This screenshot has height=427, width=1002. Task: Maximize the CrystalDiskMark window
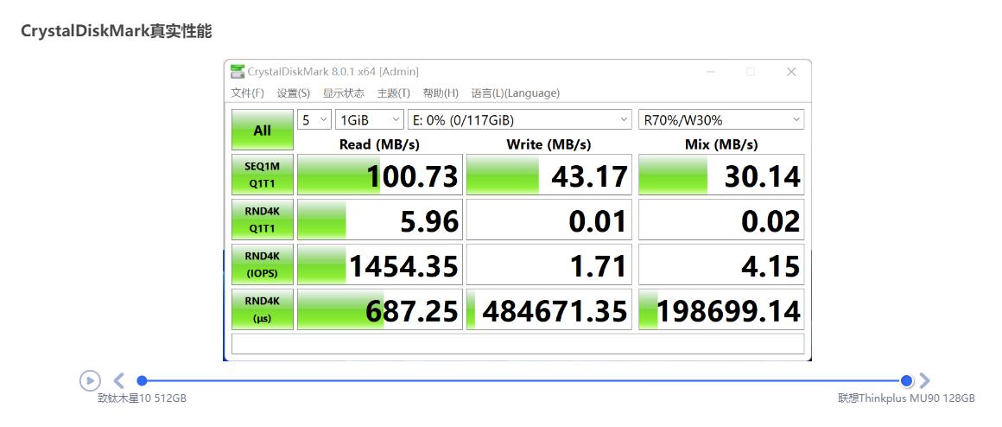(x=751, y=73)
